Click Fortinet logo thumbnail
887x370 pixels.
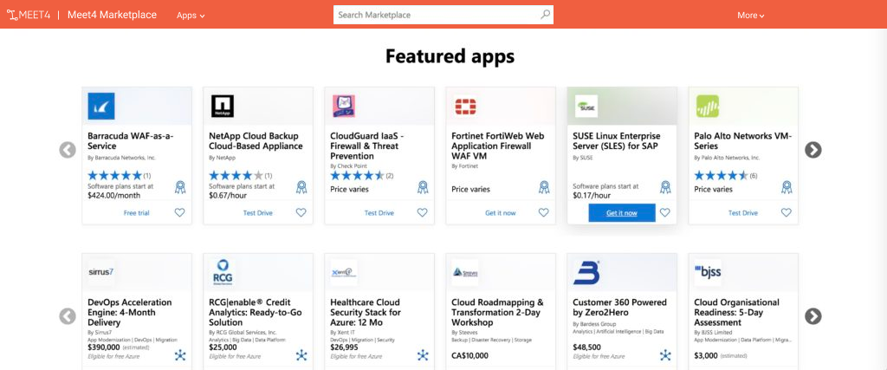(x=465, y=106)
